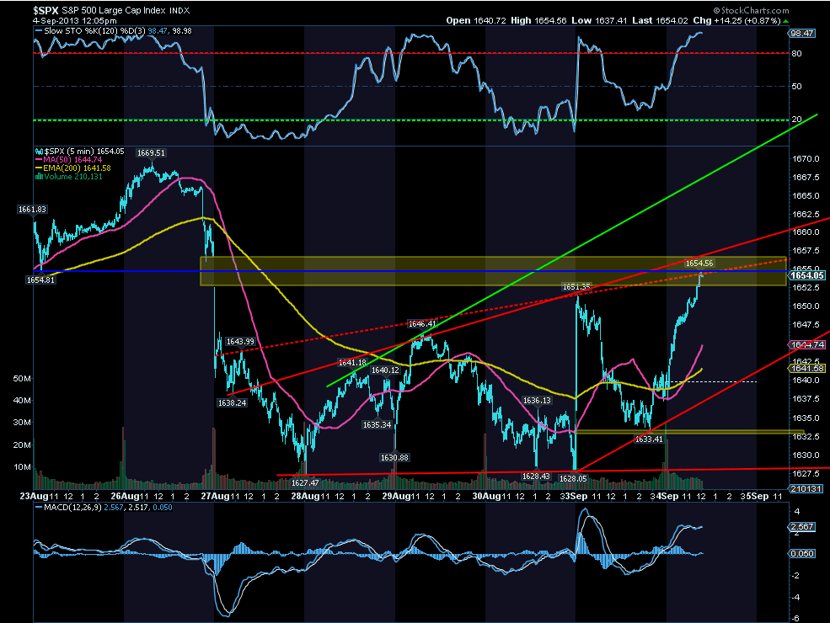The width and height of the screenshot is (830, 623).
Task: Select the 4Sep date on the time axis
Action: point(667,496)
